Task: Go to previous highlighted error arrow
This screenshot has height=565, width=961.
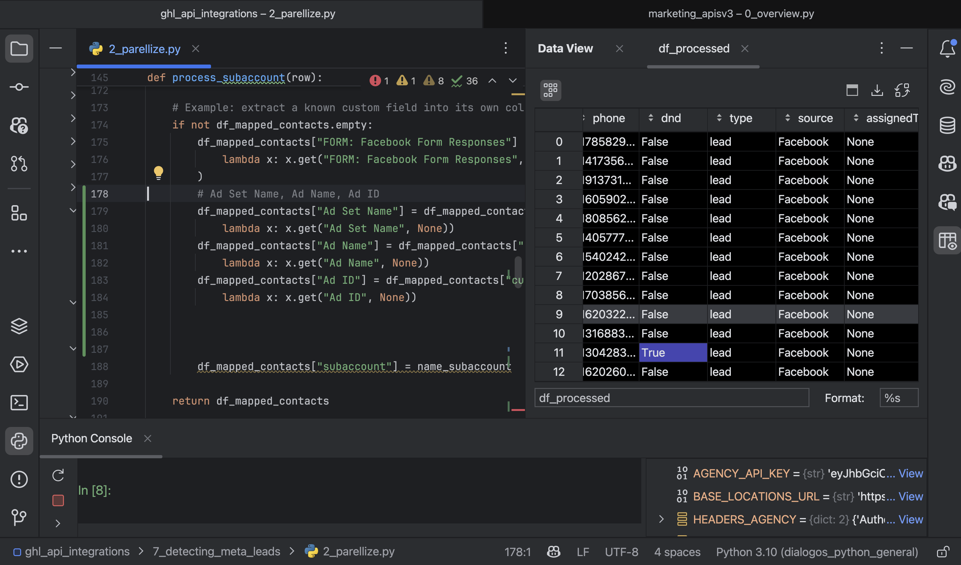Action: tap(492, 81)
